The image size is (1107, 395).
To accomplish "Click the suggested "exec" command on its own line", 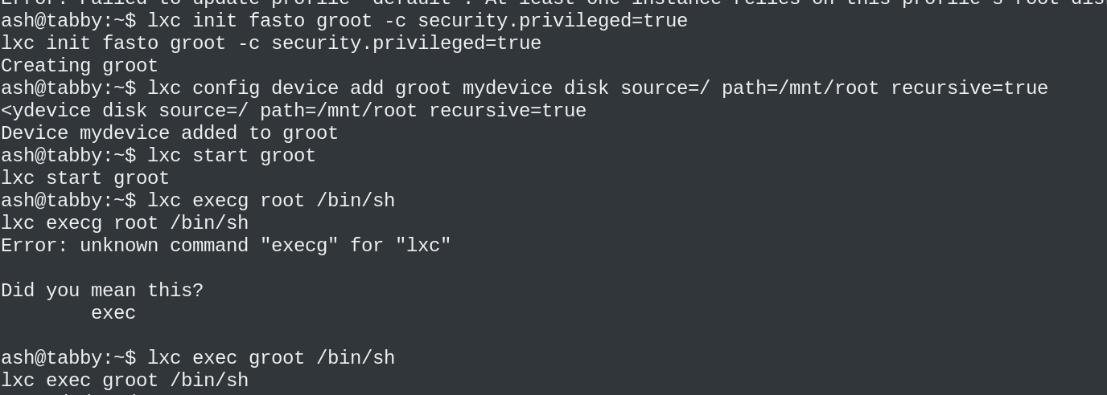I will (x=113, y=313).
